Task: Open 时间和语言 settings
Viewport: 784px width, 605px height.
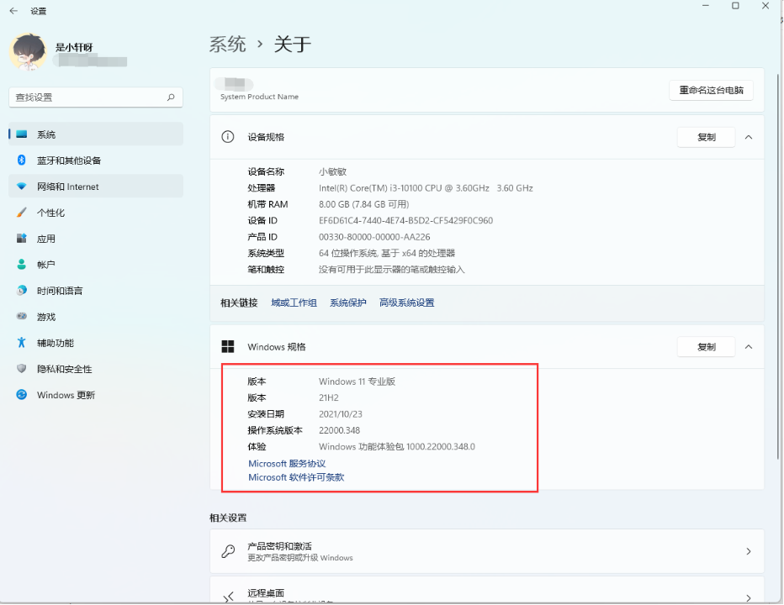Action: 59,291
